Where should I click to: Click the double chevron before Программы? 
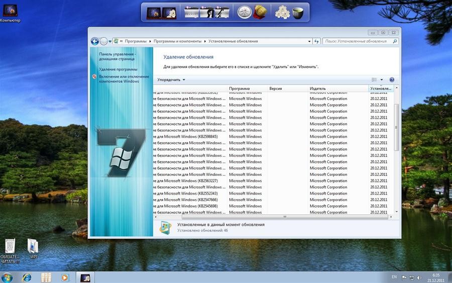(122, 41)
